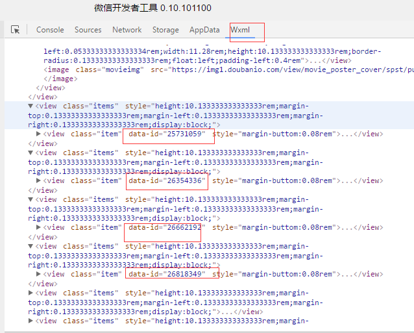The image size is (414, 333).
Task: Click data-id="26354336" attribute text
Action: point(167,180)
